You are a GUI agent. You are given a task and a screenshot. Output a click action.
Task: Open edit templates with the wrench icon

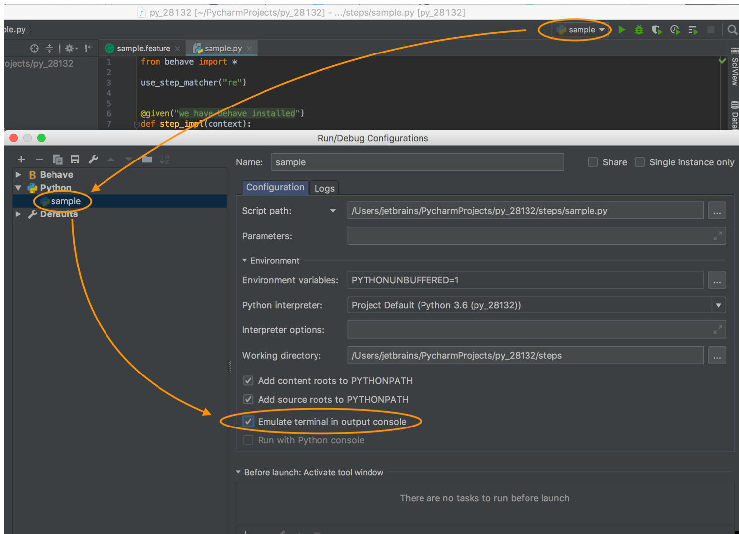(x=93, y=159)
